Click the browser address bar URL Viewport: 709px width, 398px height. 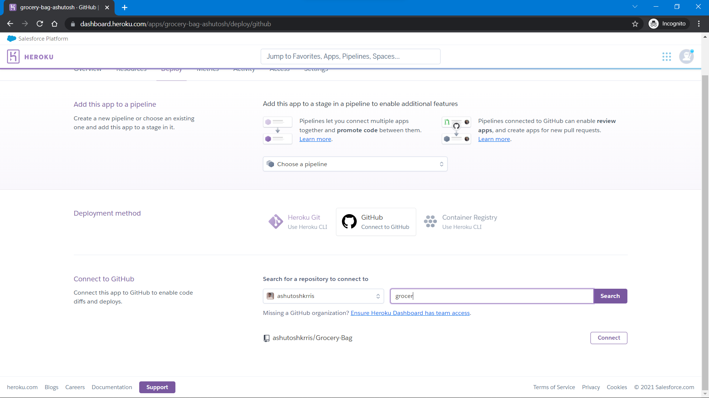(175, 24)
